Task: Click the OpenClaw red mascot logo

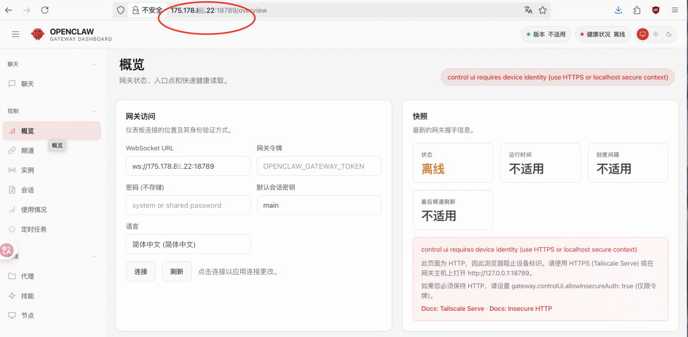Action: [38, 34]
